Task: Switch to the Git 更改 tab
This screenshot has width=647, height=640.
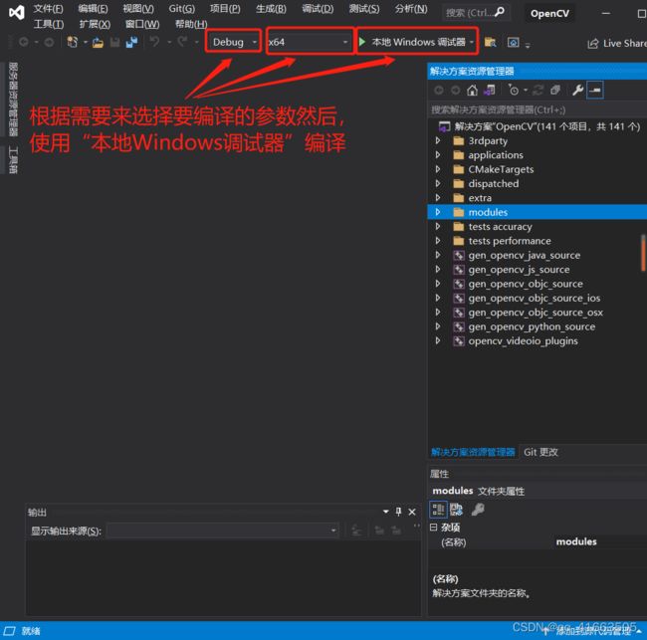Action: [x=540, y=452]
